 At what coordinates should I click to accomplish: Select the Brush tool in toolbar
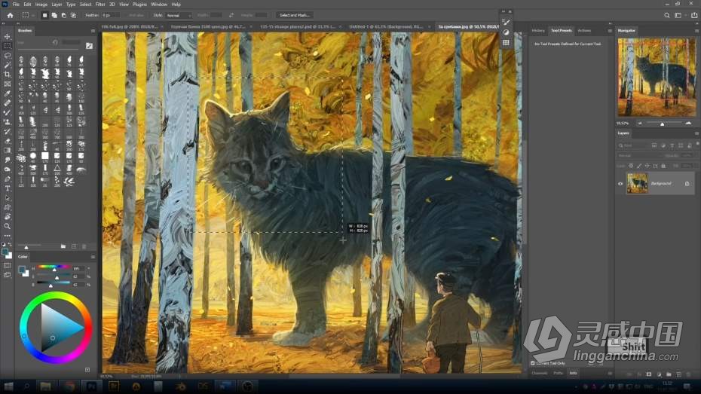(7, 112)
